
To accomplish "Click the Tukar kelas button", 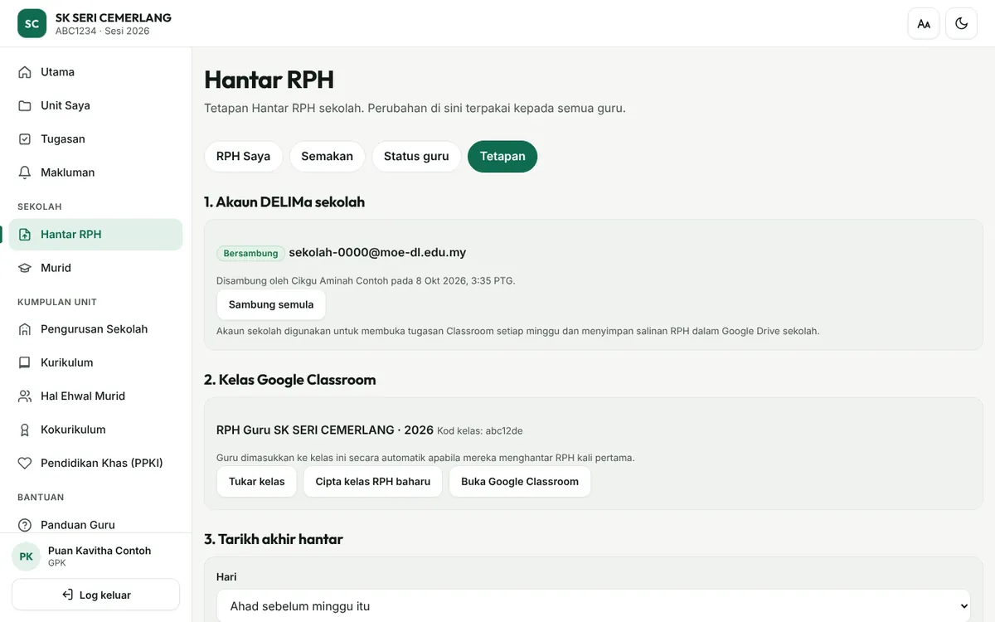I will click(x=257, y=482).
